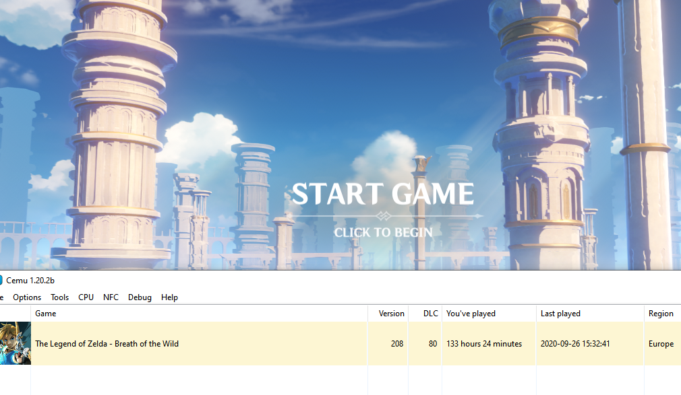Click Europe region cell
This screenshot has height=395, width=681.
point(661,344)
